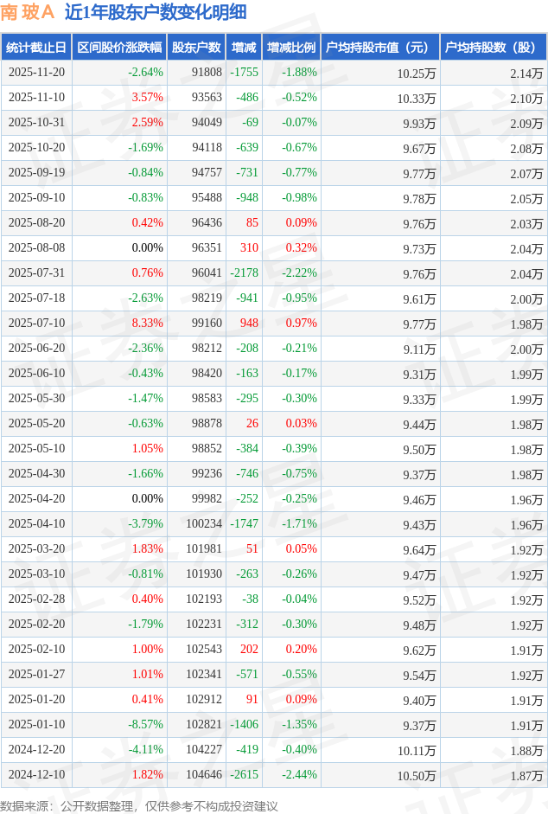Click the 股东户数 column header
Screen dimensions: 548x814
196,48
